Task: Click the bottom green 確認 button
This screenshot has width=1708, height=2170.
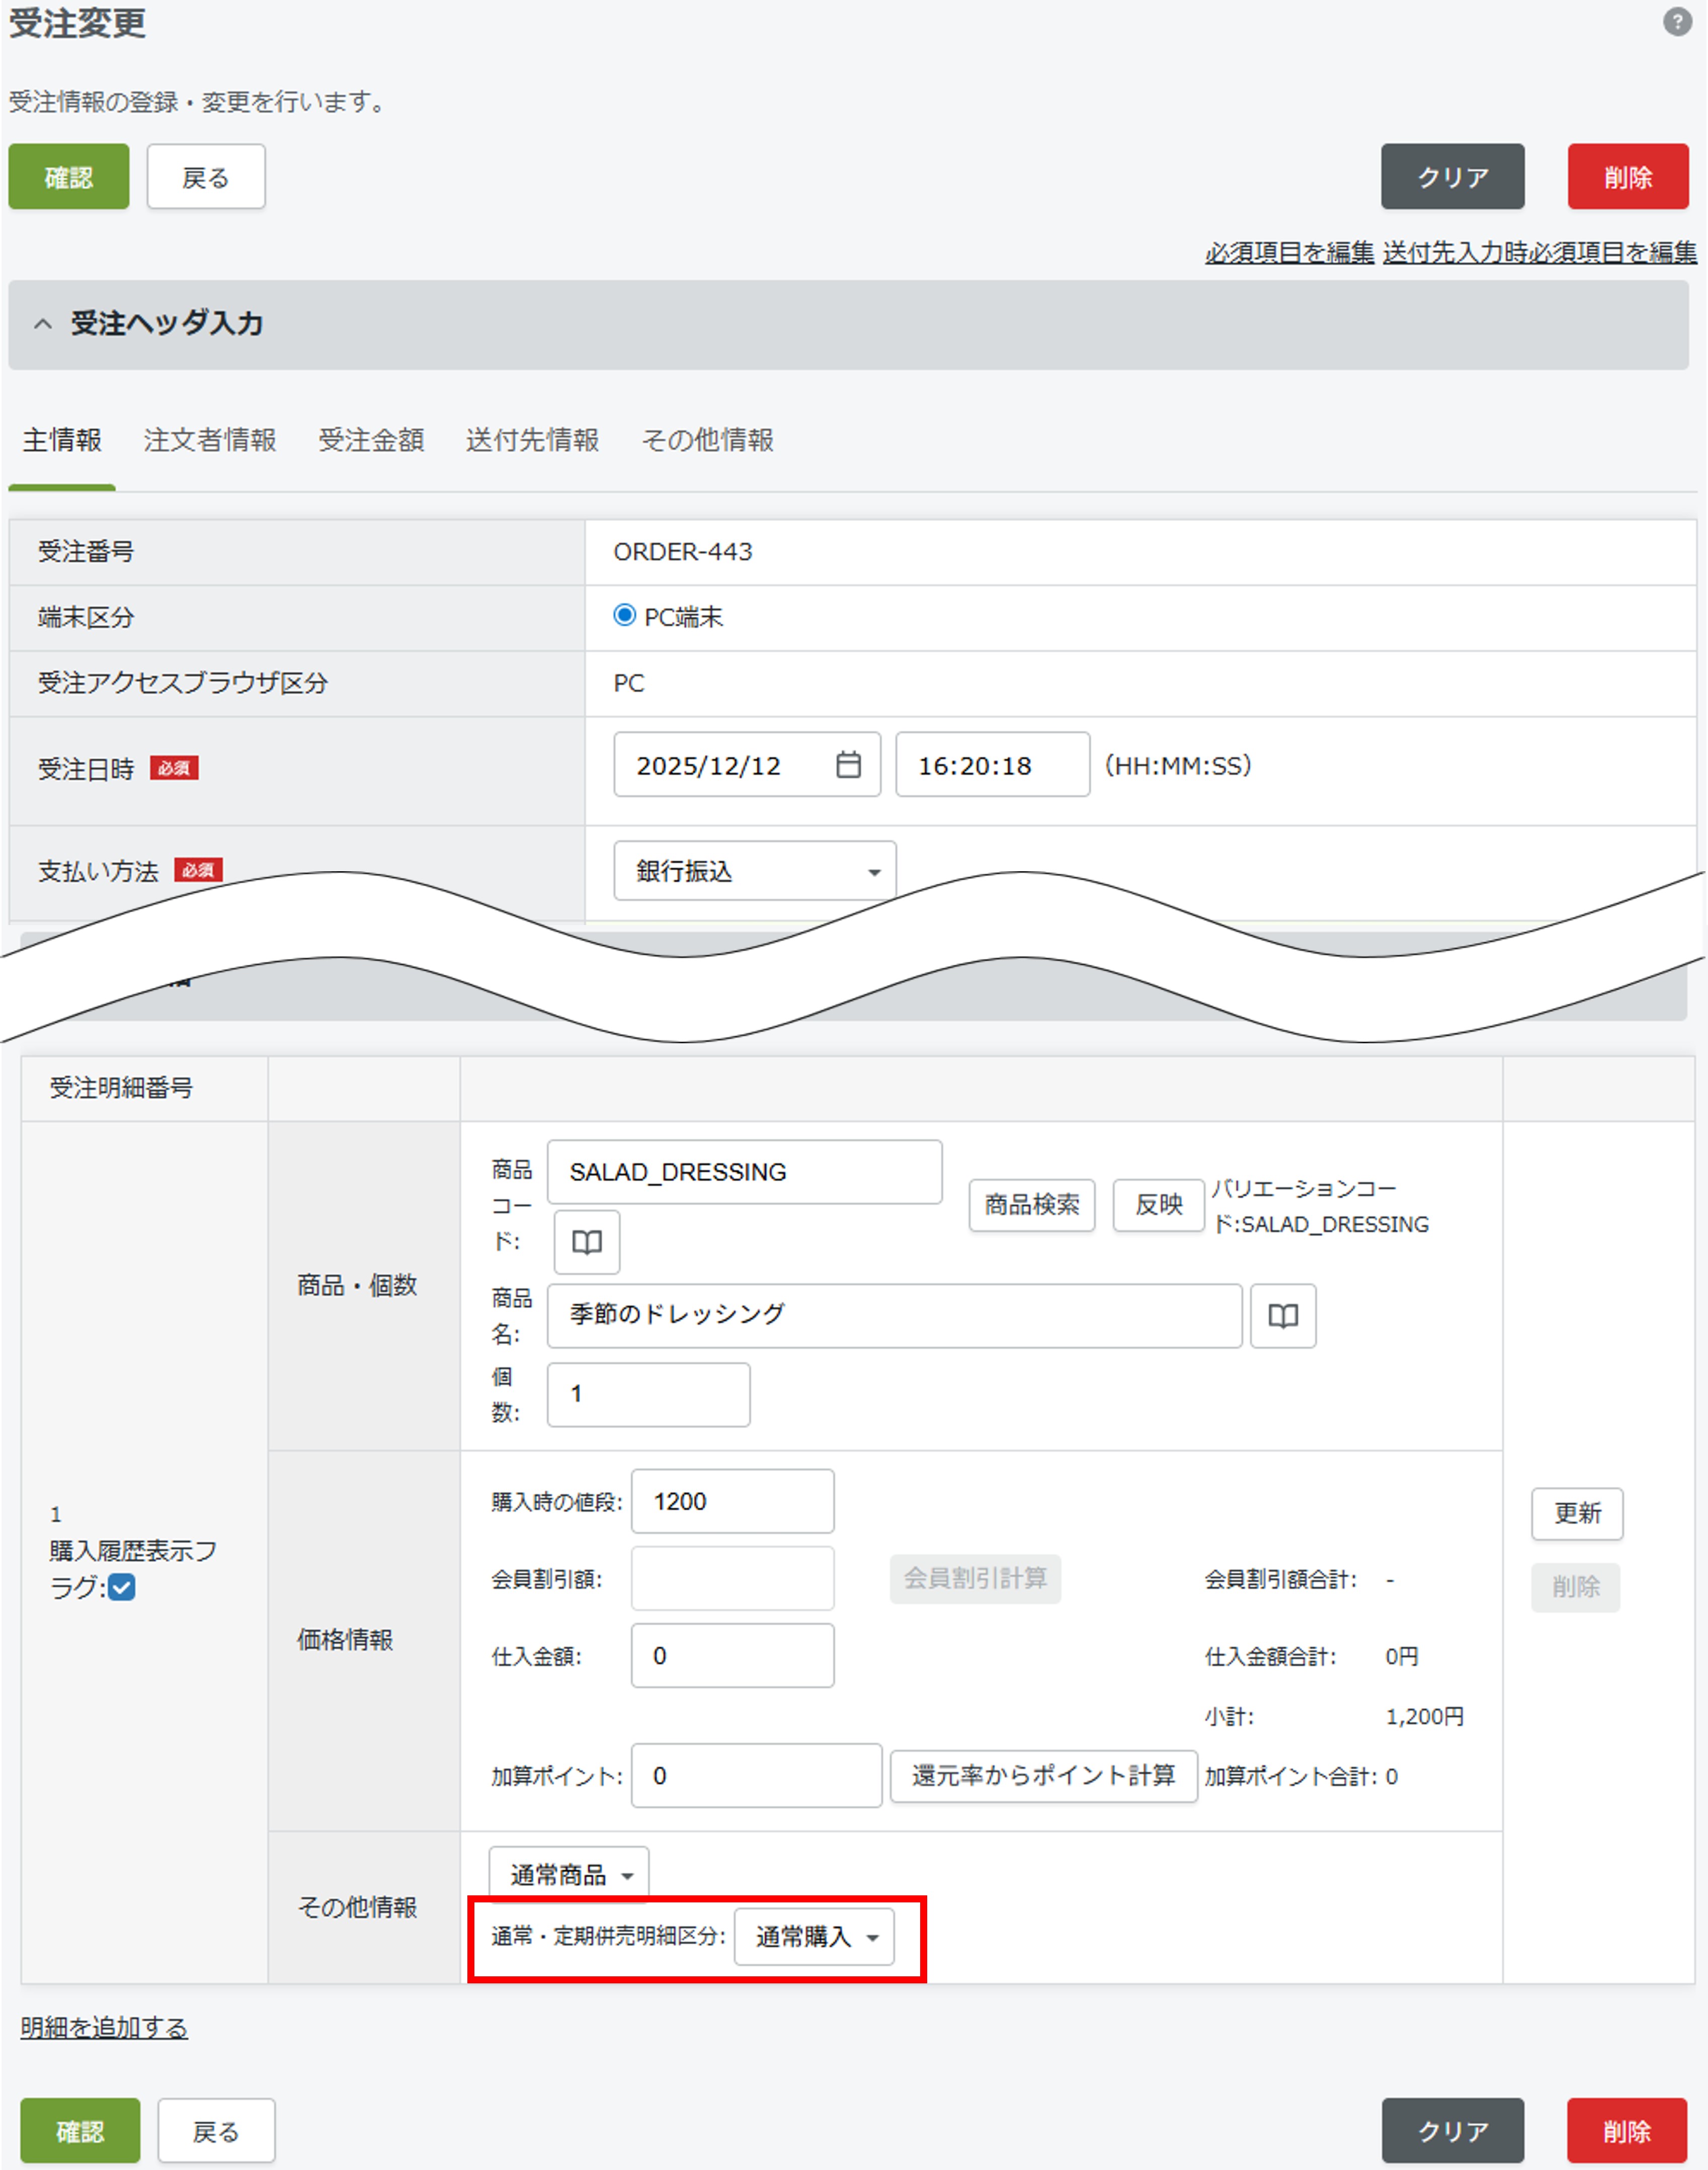Action: tap(80, 2131)
